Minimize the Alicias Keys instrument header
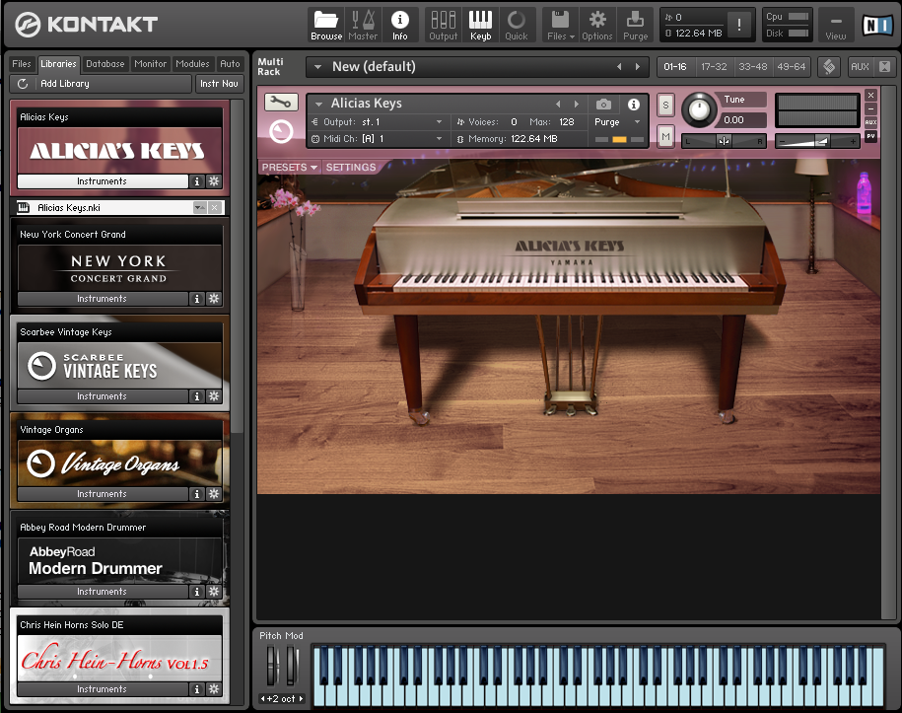The width and height of the screenshot is (902, 713). tap(870, 108)
